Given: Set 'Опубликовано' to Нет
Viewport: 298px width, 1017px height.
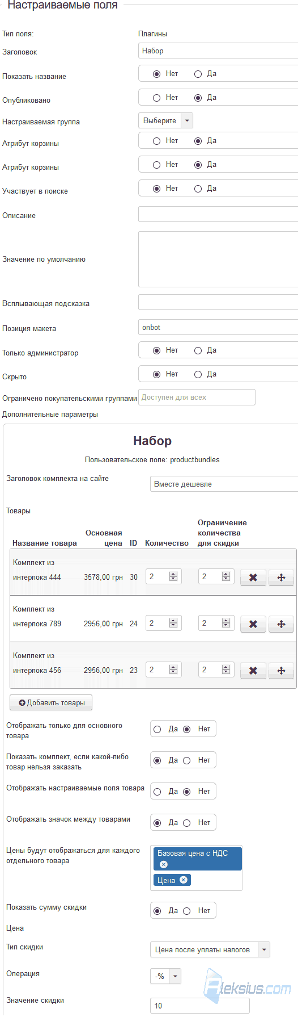Looking at the screenshot, I should point(157,98).
